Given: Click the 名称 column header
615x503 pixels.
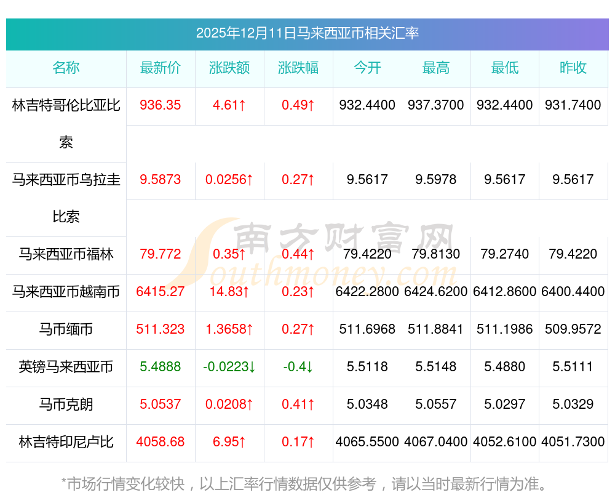Looking at the screenshot, I should pos(66,68).
